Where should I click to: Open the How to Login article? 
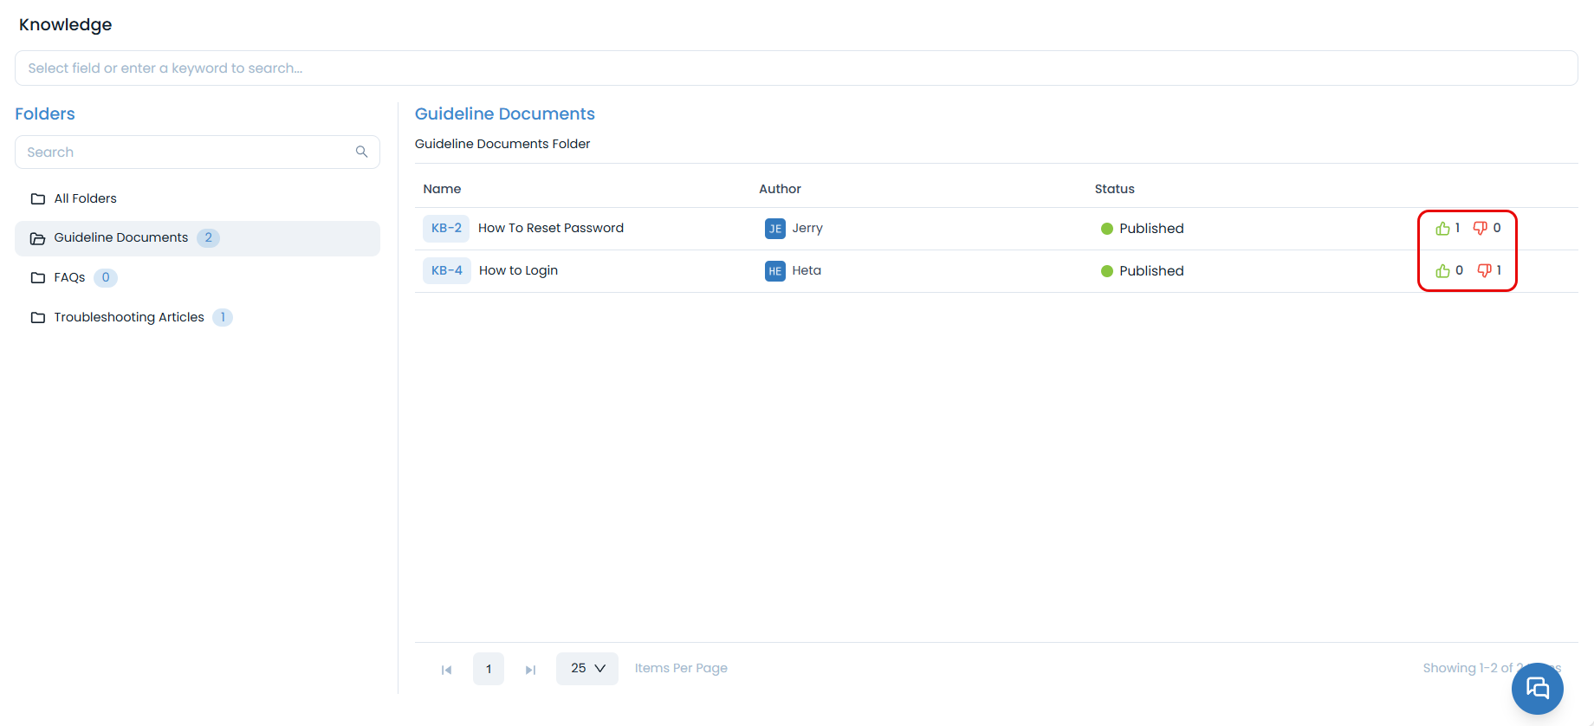coord(518,271)
